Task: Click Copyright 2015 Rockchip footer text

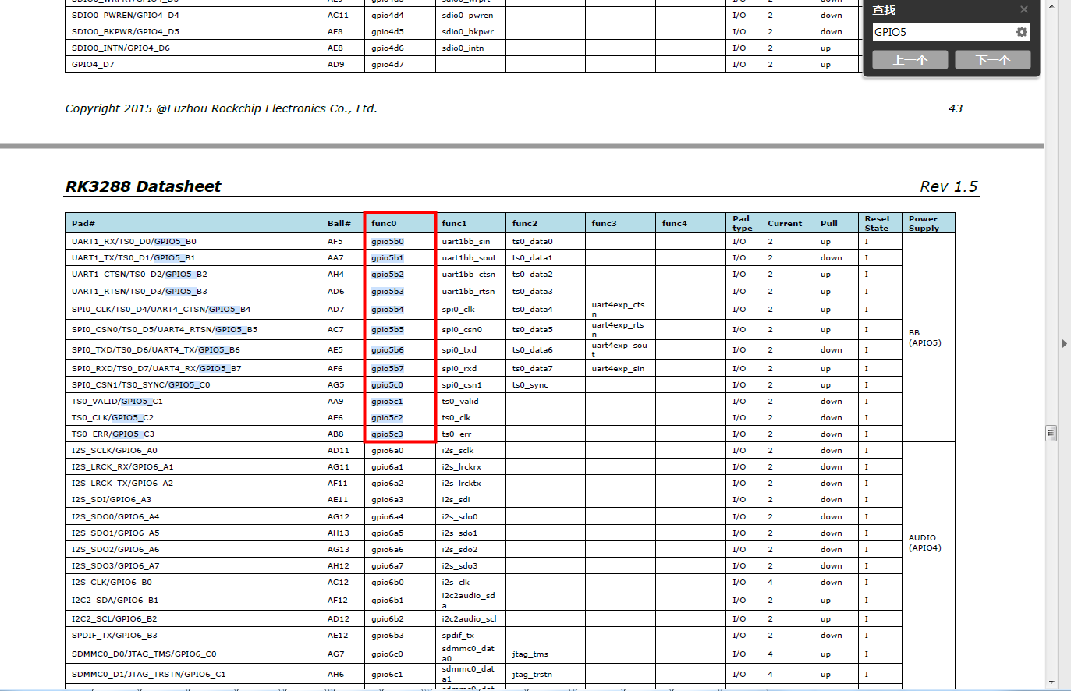Action: tap(222, 108)
